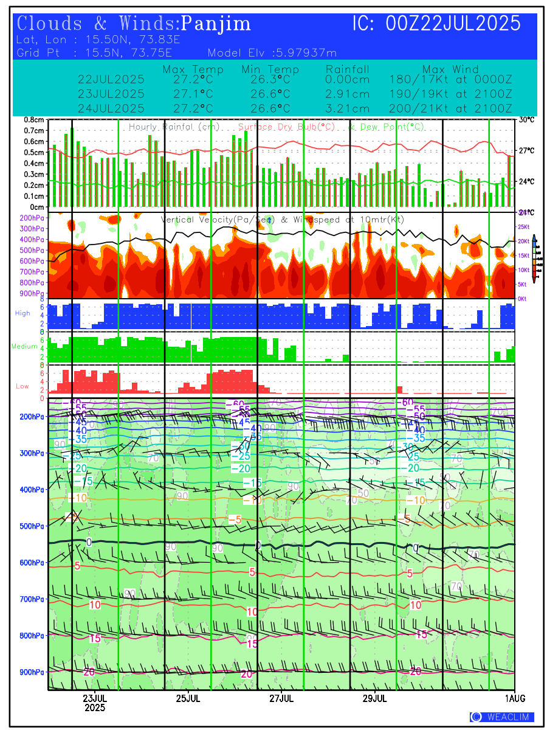
Task: Click the 0.8cm rainfall axis label
Action: 35,119
